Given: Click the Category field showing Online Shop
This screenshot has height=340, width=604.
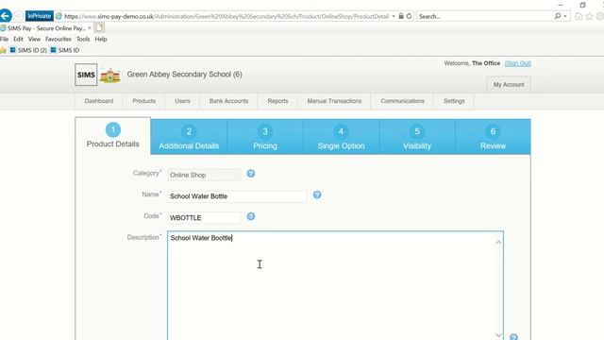Looking at the screenshot, I should [204, 175].
